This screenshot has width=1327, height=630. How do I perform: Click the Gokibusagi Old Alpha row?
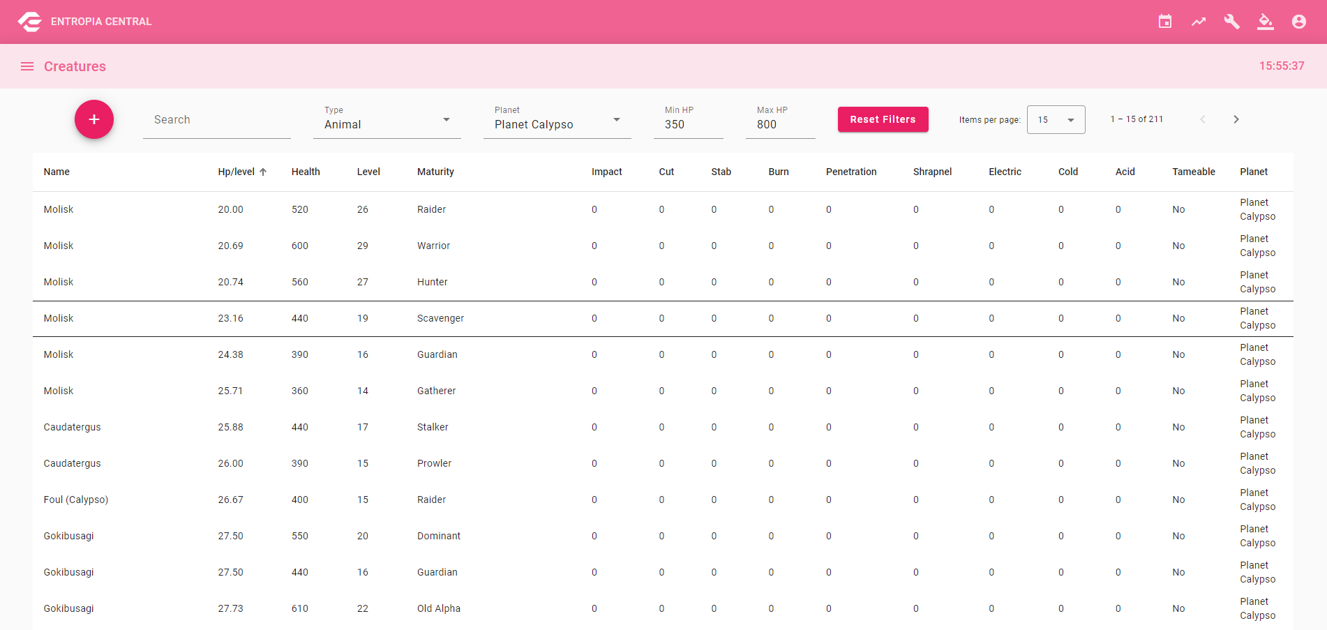pos(663,608)
